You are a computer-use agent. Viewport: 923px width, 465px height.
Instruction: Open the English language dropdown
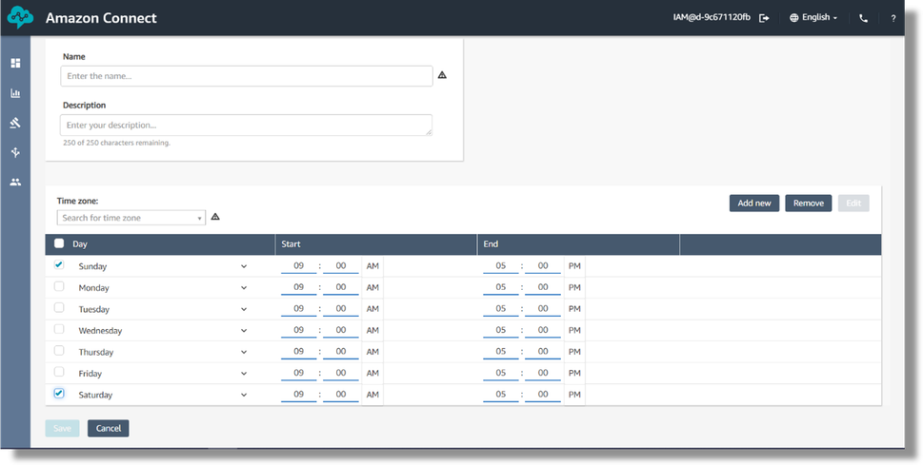[x=813, y=18]
